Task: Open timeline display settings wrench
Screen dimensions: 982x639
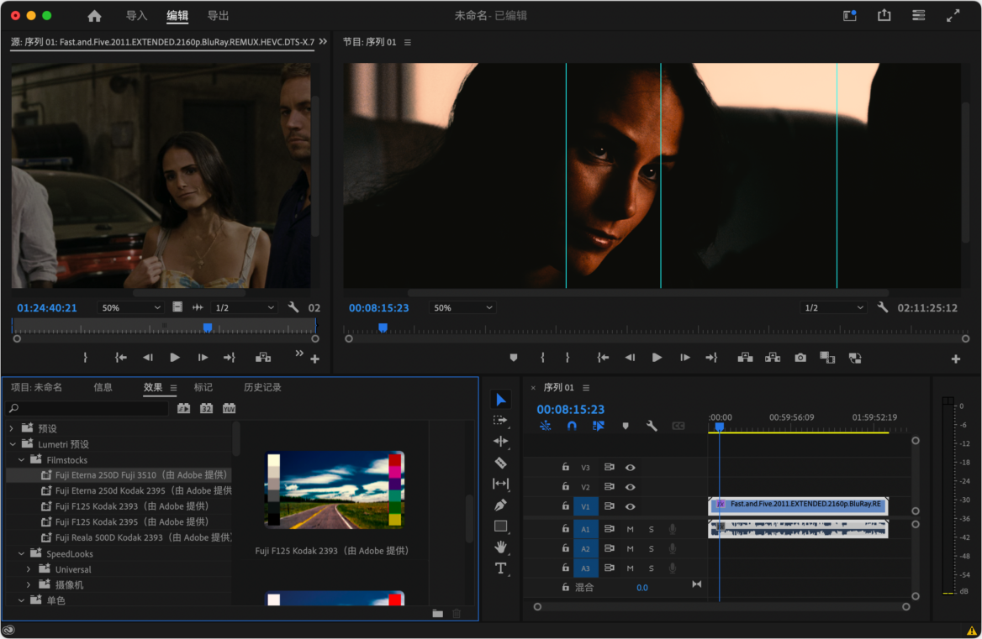Action: click(x=652, y=426)
